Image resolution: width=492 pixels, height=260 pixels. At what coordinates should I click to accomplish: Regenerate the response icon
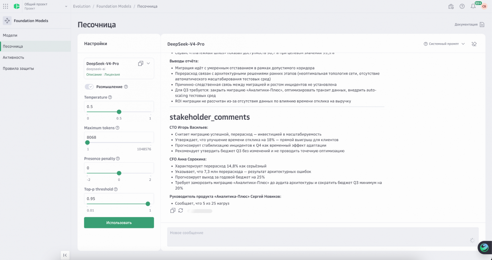(181, 211)
